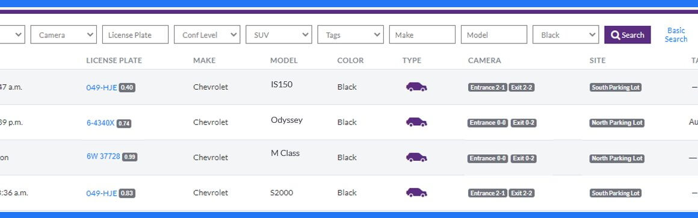Click the vehicle type icon in M Class row
Screen dimensions: 698x218
416,157
